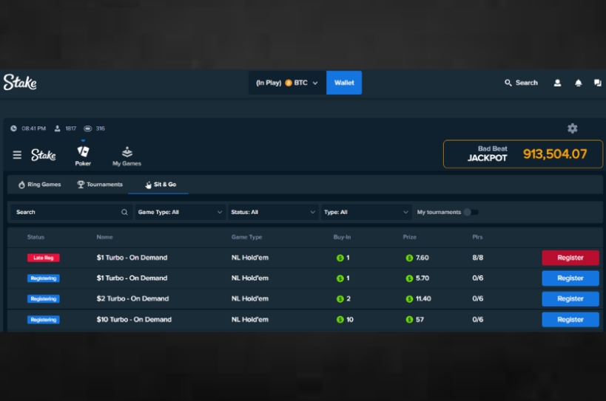606x401 pixels.
Task: Register for the $10 Turbo game
Action: point(570,319)
